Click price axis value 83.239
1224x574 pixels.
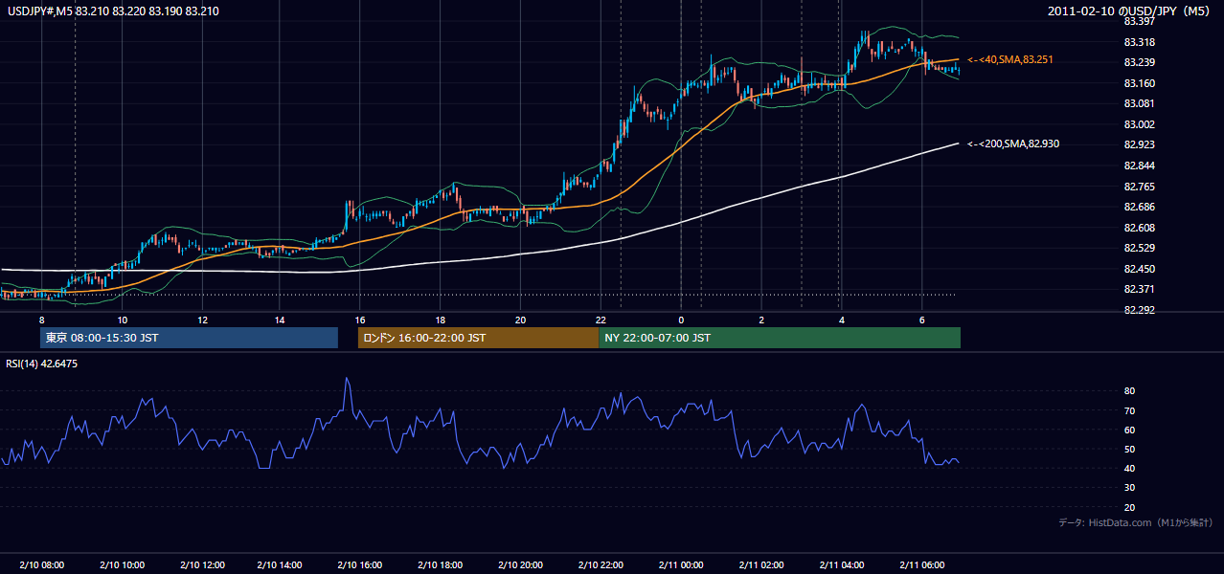click(1139, 62)
